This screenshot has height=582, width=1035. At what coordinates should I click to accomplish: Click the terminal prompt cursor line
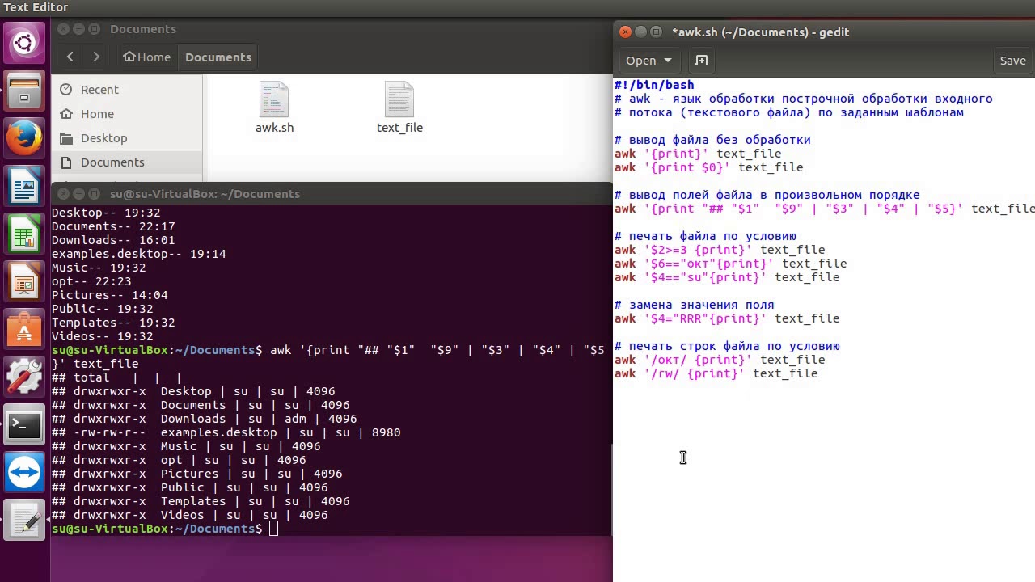click(165, 529)
